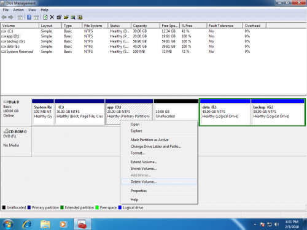
Task: Click the drive icon beside data (E:)
Action: pyautogui.click(x=4, y=47)
